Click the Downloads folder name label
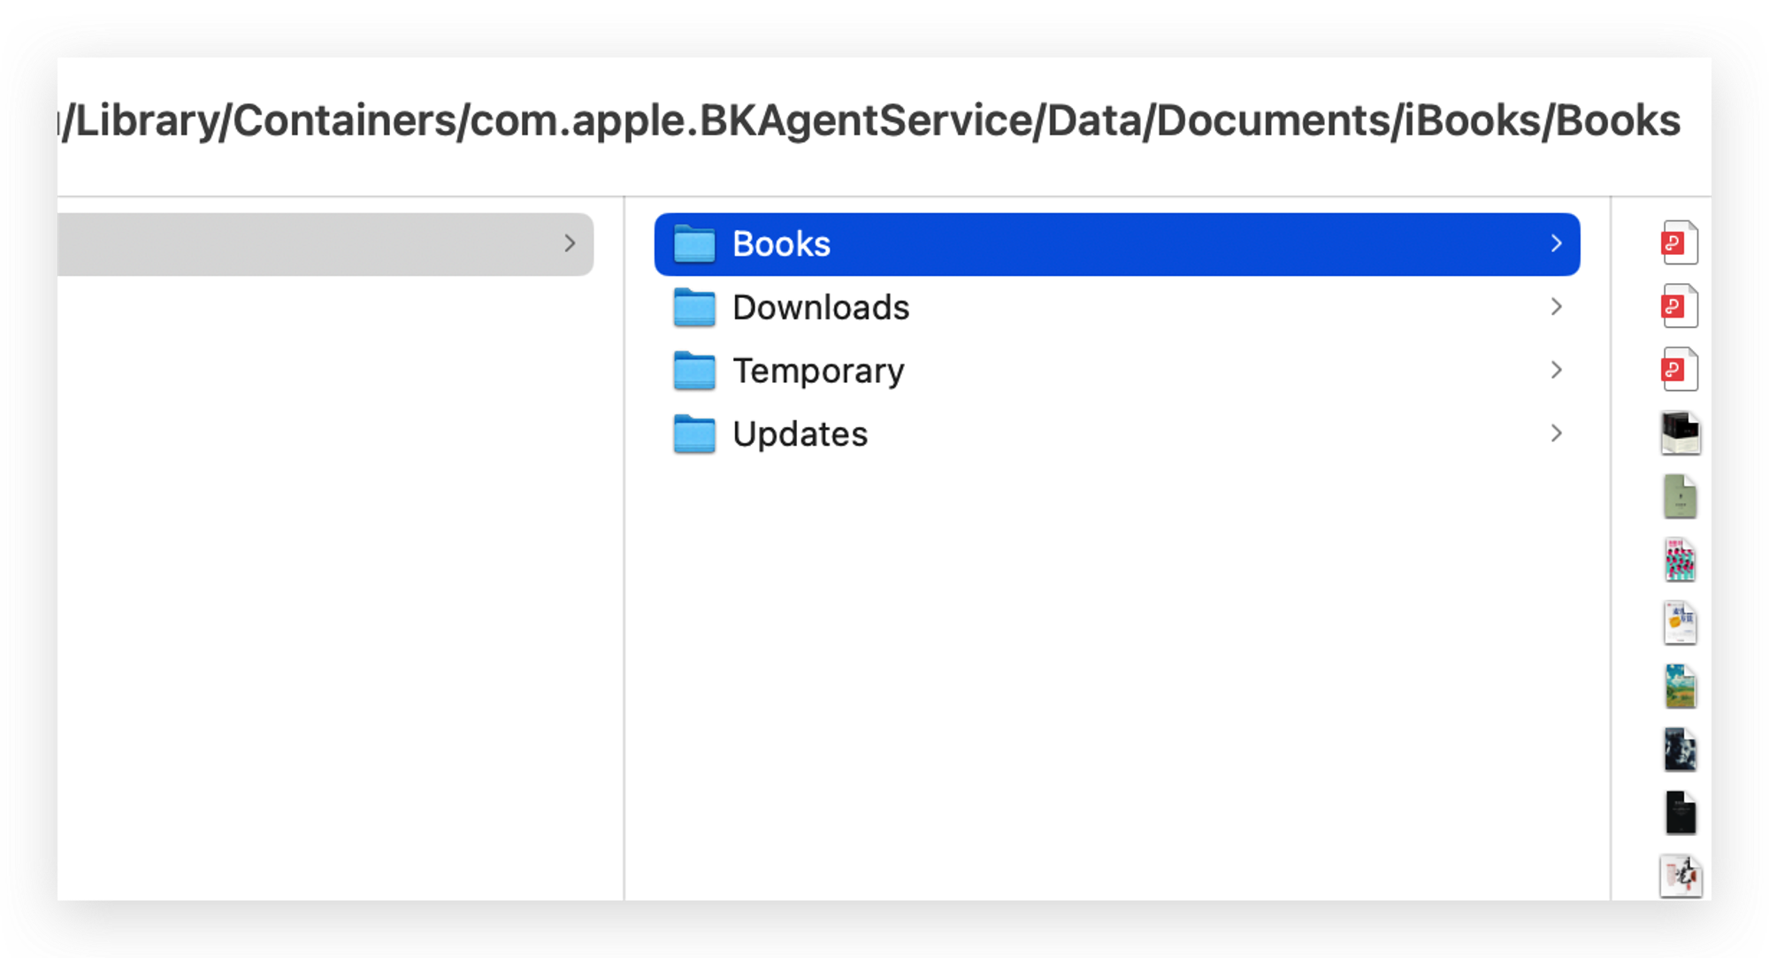1769x958 pixels. tap(821, 308)
